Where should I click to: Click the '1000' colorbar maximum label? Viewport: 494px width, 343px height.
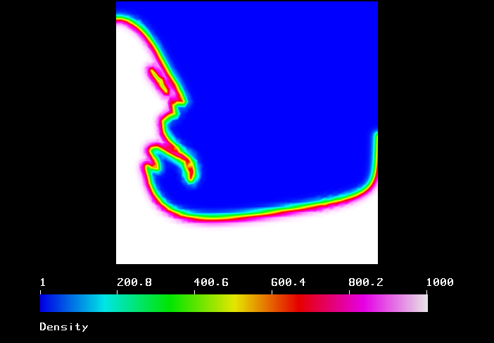[440, 282]
